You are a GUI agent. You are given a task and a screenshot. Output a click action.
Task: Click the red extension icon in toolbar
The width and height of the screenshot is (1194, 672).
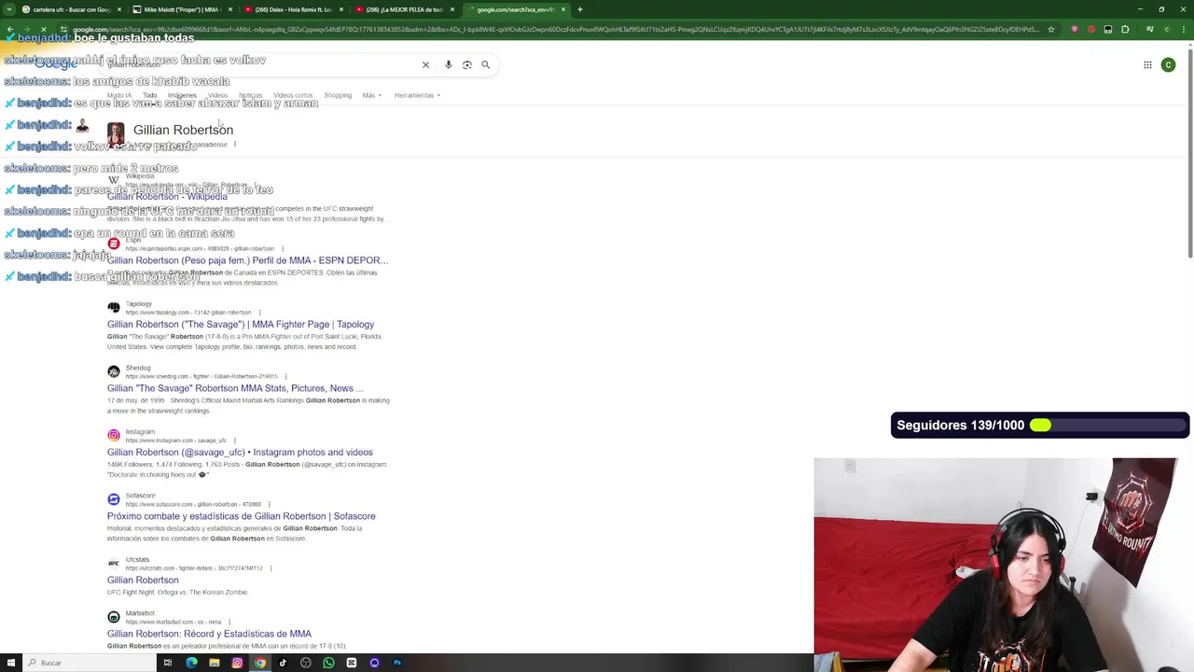(x=1091, y=29)
